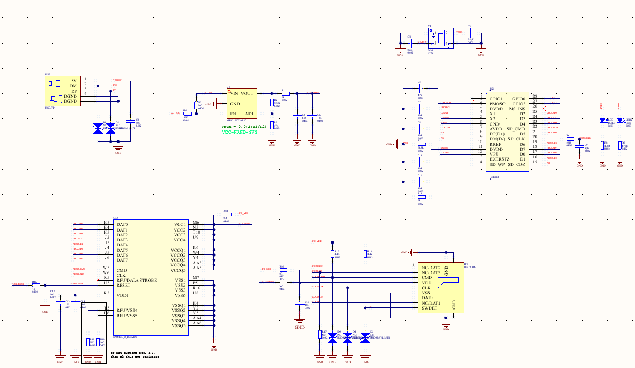Select resistor R4 10K on EN input

(187, 114)
